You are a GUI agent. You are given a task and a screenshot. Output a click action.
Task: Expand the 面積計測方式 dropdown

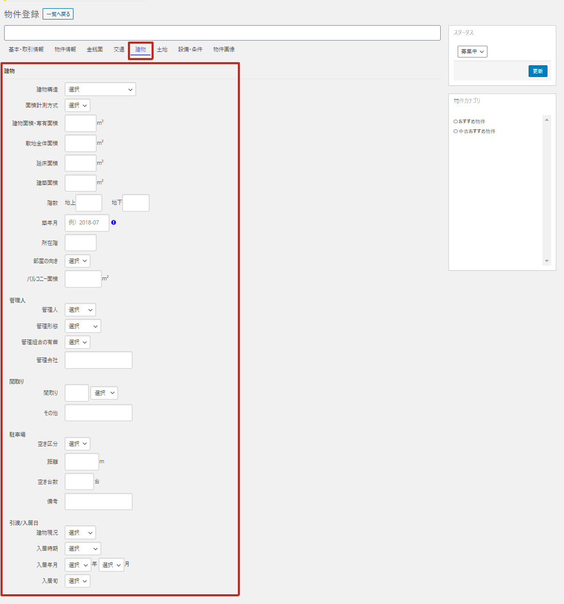[78, 105]
